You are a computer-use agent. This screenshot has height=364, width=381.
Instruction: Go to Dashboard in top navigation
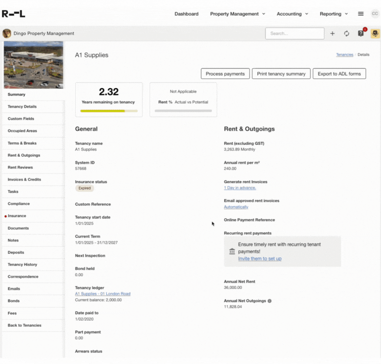(x=186, y=14)
